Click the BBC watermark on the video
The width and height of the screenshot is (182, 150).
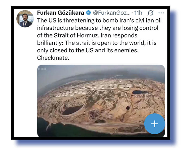[42, 69]
